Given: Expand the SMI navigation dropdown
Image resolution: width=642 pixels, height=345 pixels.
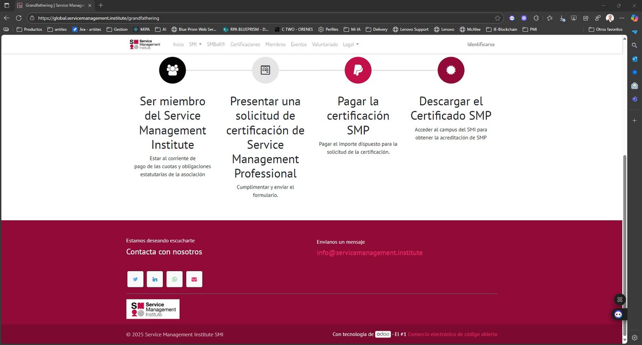Looking at the screenshot, I should pyautogui.click(x=195, y=44).
